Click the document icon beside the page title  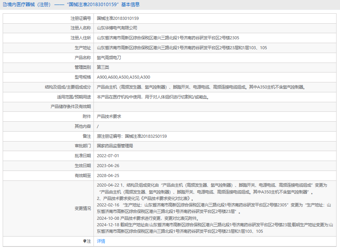click(5, 5)
